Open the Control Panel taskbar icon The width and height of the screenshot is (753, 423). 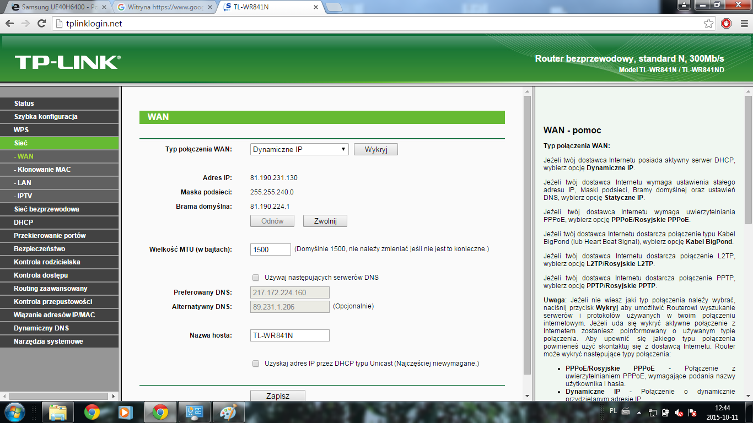[195, 412]
